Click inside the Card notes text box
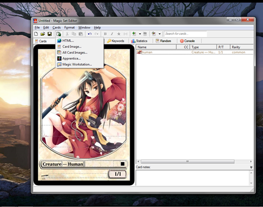The width and height of the screenshot is (263, 207). click(x=193, y=178)
